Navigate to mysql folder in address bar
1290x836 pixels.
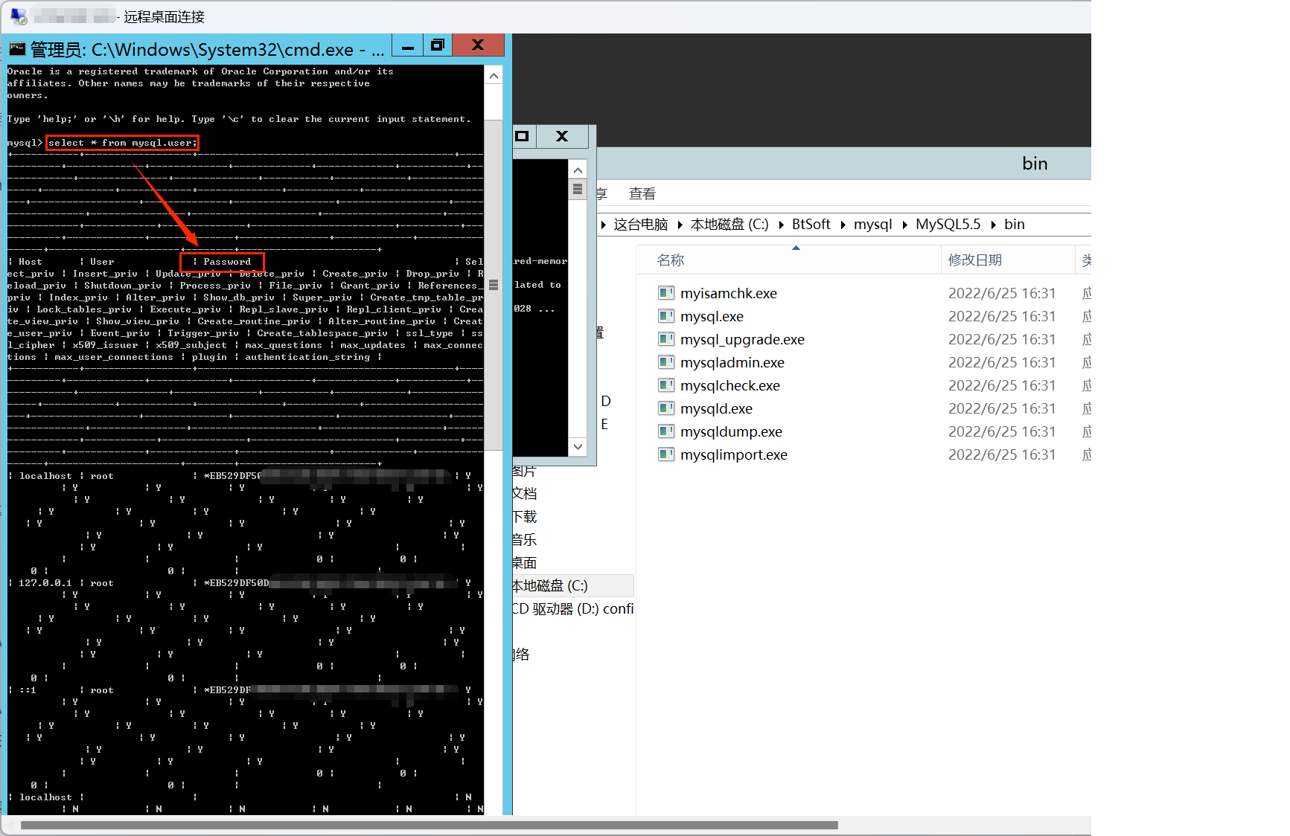[872, 225]
